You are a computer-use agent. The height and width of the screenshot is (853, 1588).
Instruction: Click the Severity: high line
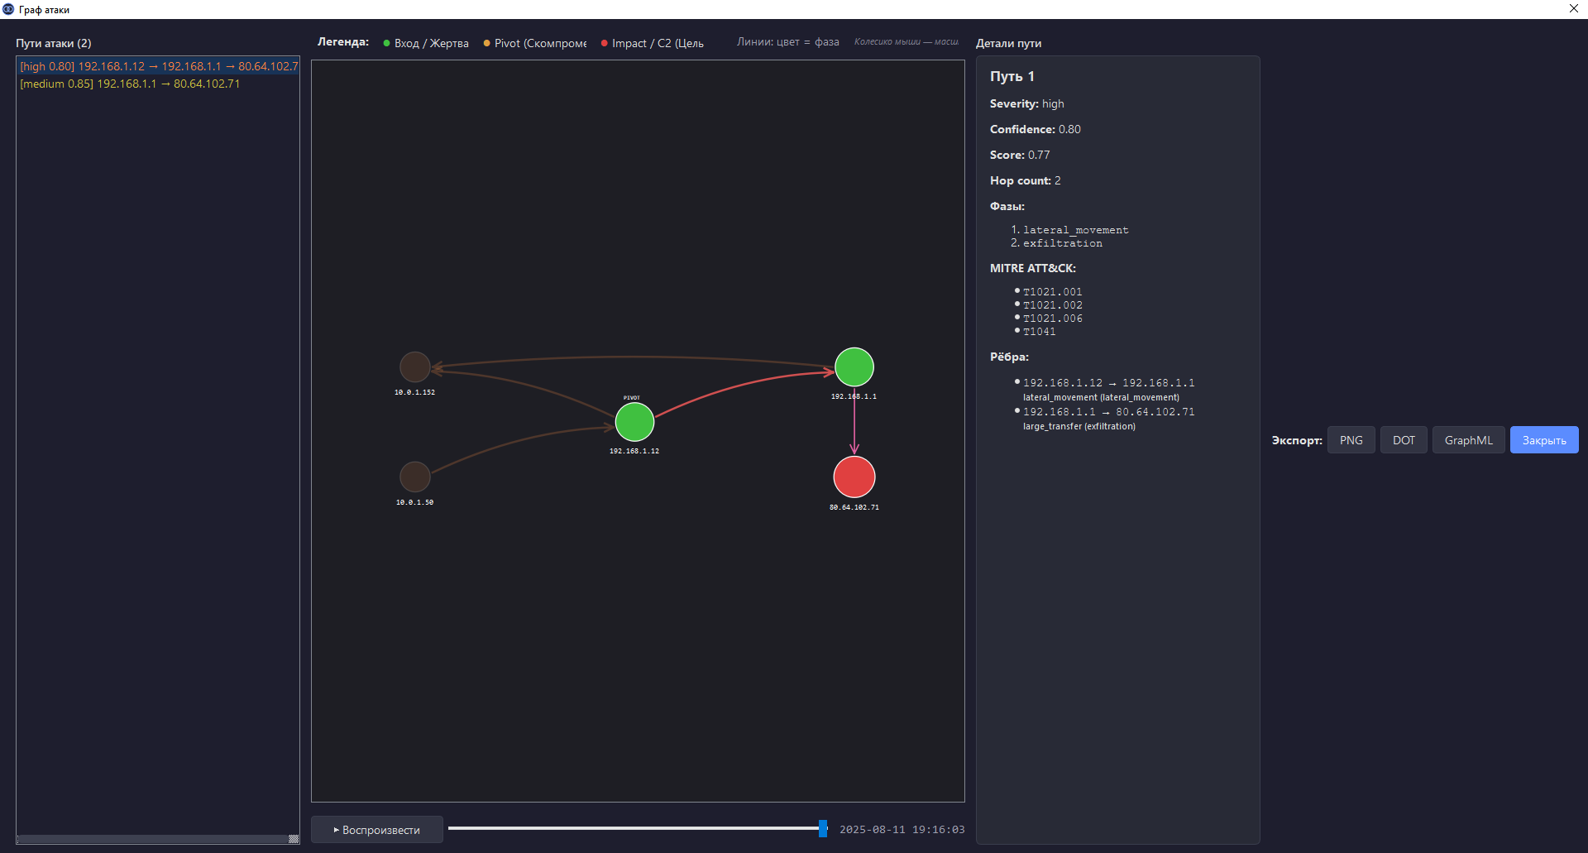(x=1027, y=103)
